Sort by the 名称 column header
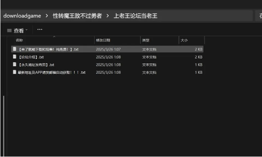262x157 pixels. point(19,40)
